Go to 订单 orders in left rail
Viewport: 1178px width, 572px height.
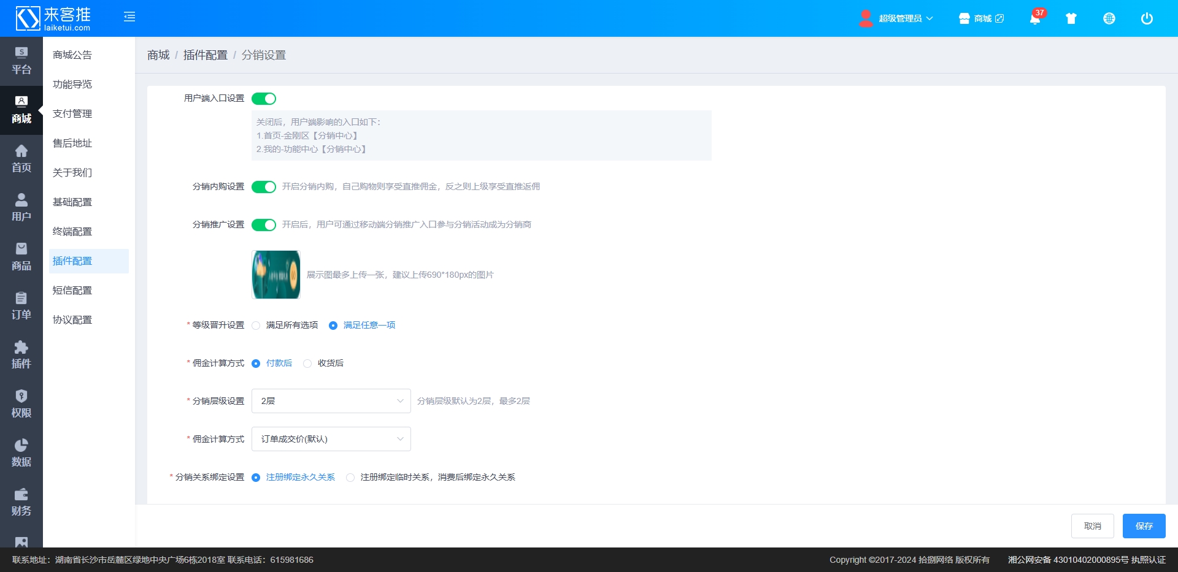pos(21,306)
